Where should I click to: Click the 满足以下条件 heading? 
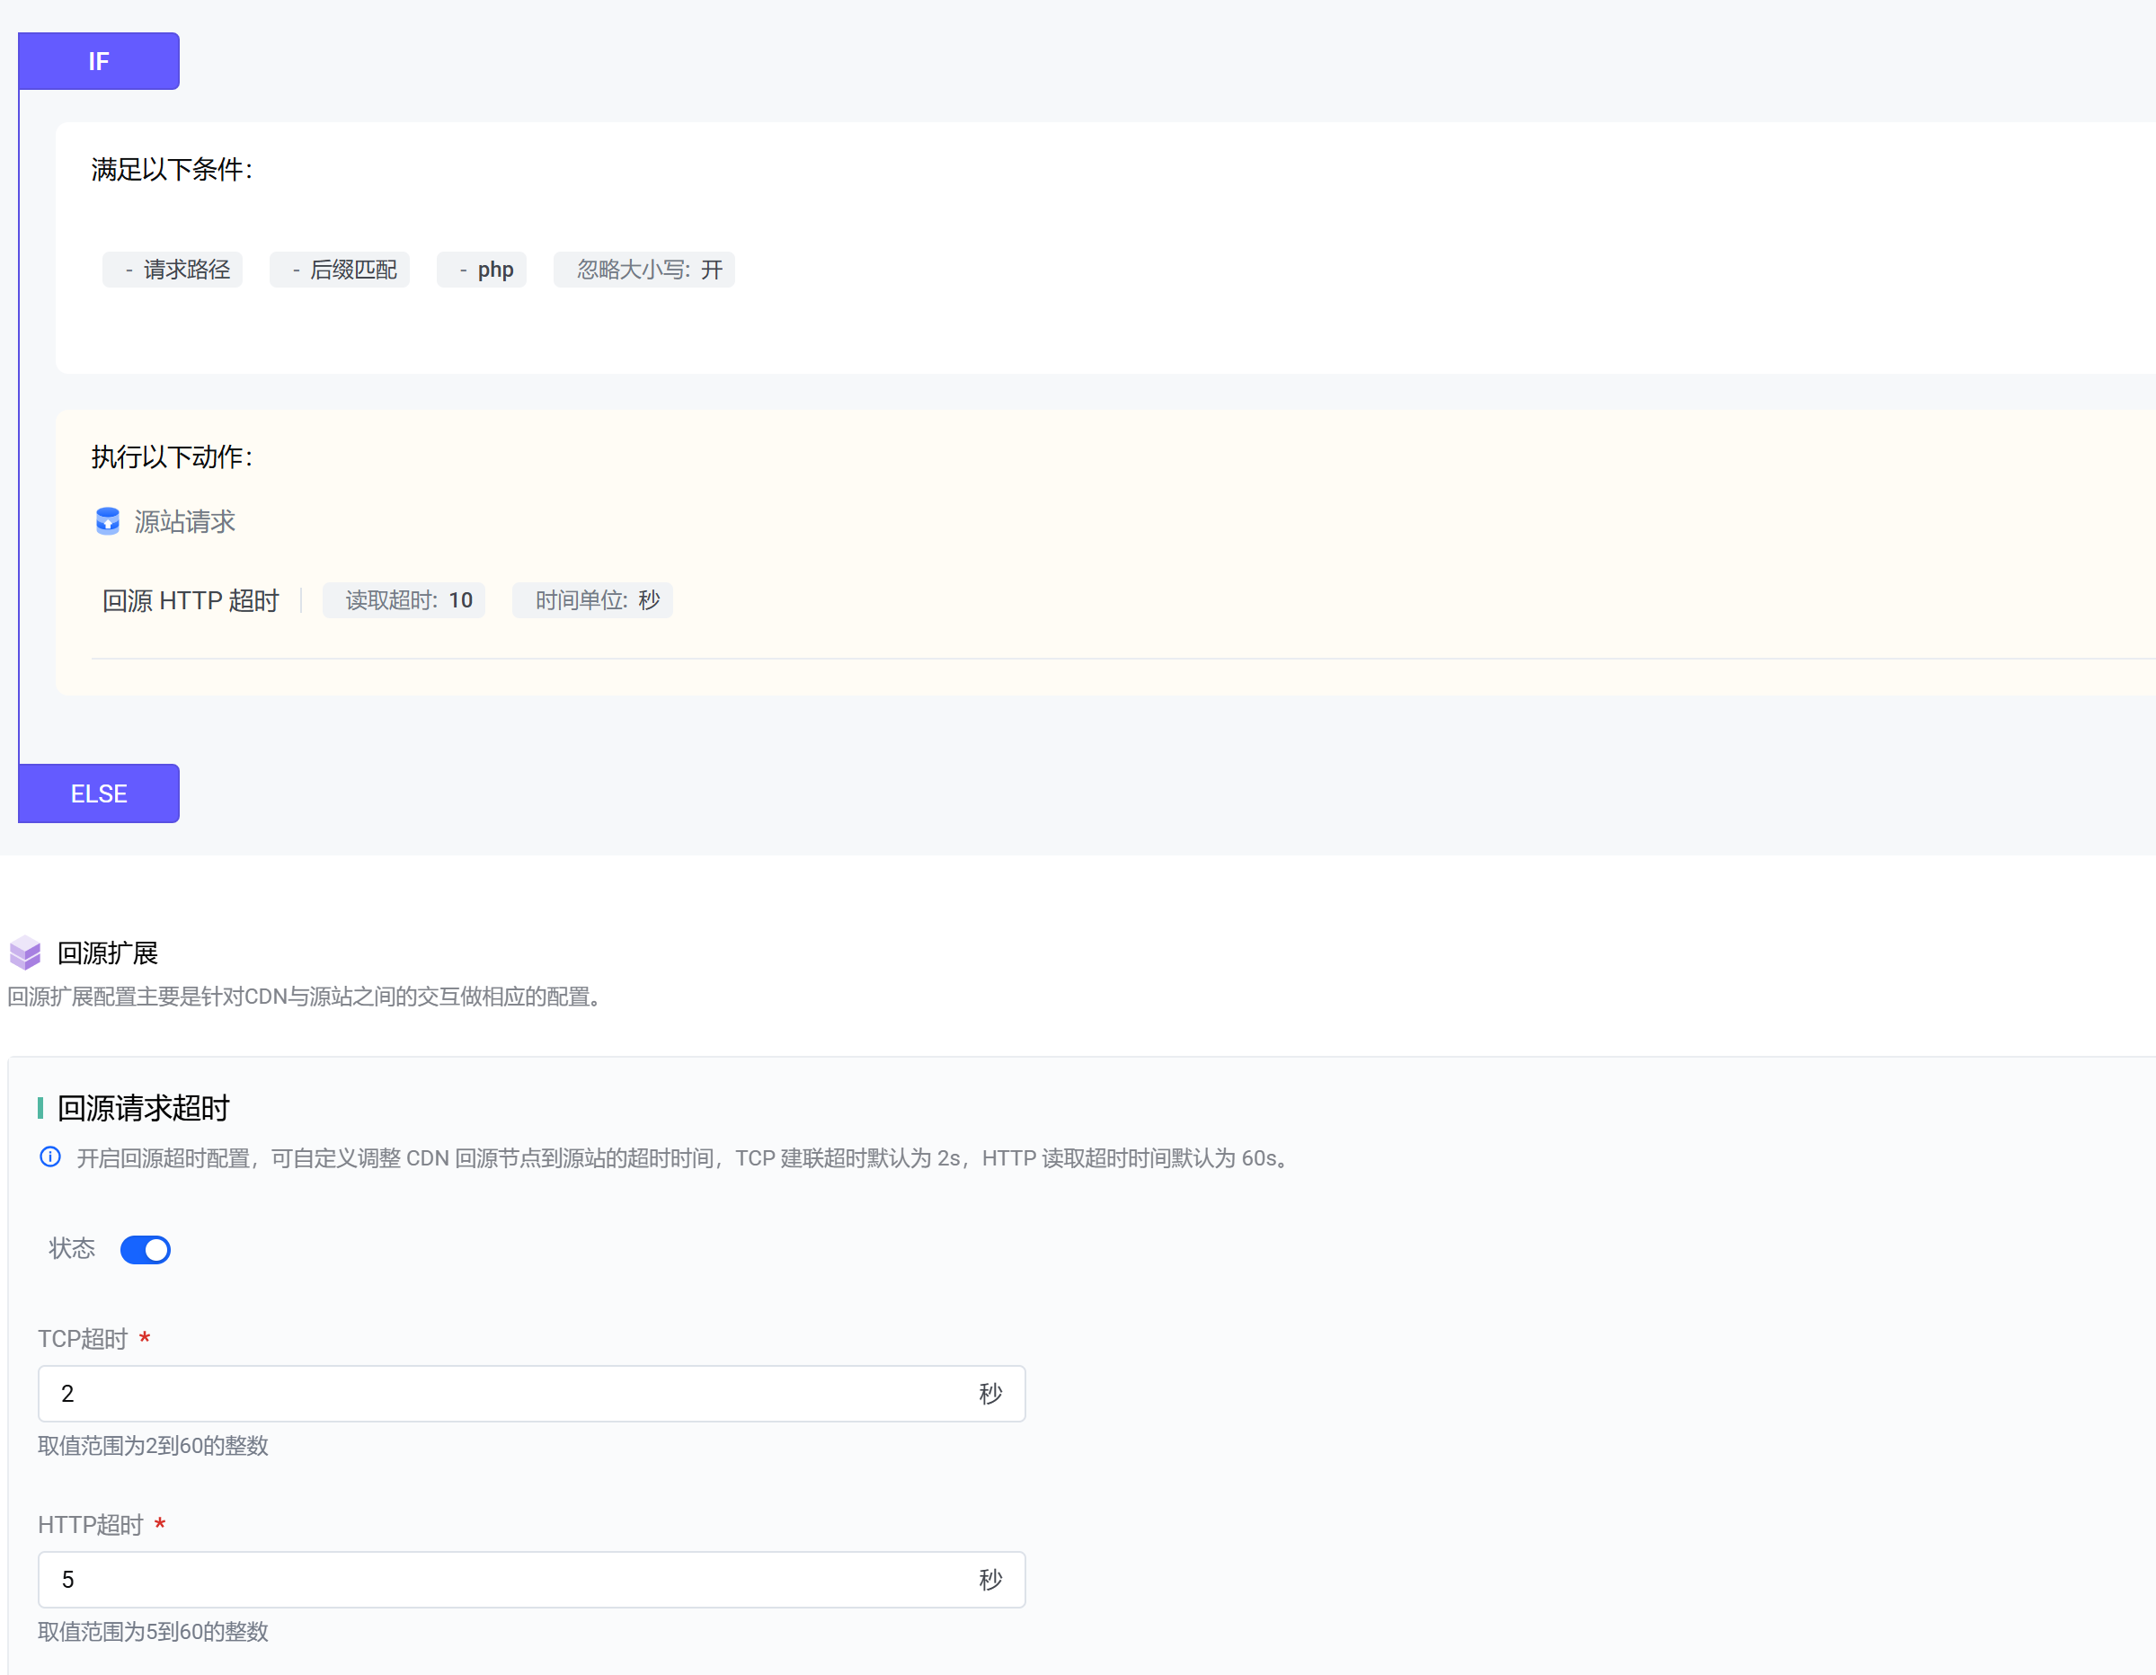click(x=172, y=169)
